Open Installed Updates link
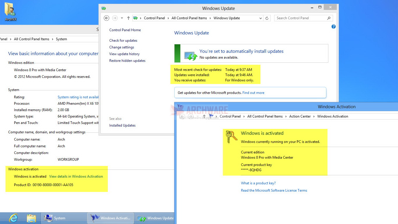 [122, 125]
